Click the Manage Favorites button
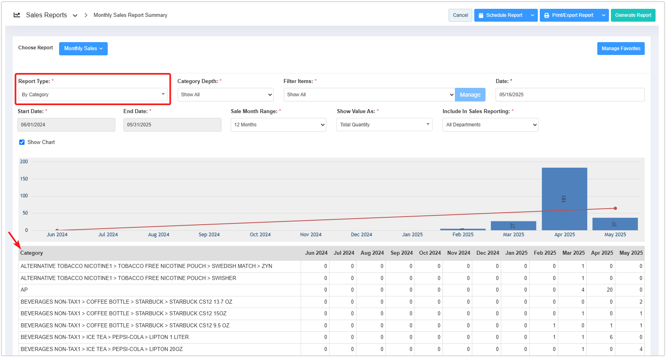Screen dimensions: 666x357 [621, 49]
